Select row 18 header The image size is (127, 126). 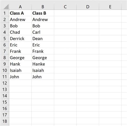(x=5, y=121)
